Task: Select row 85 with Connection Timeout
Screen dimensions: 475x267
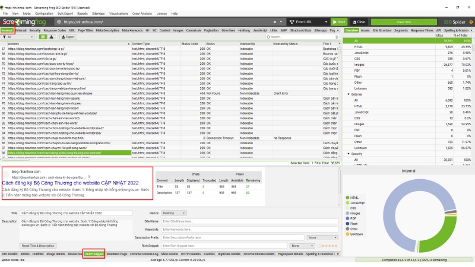Action: point(170,138)
